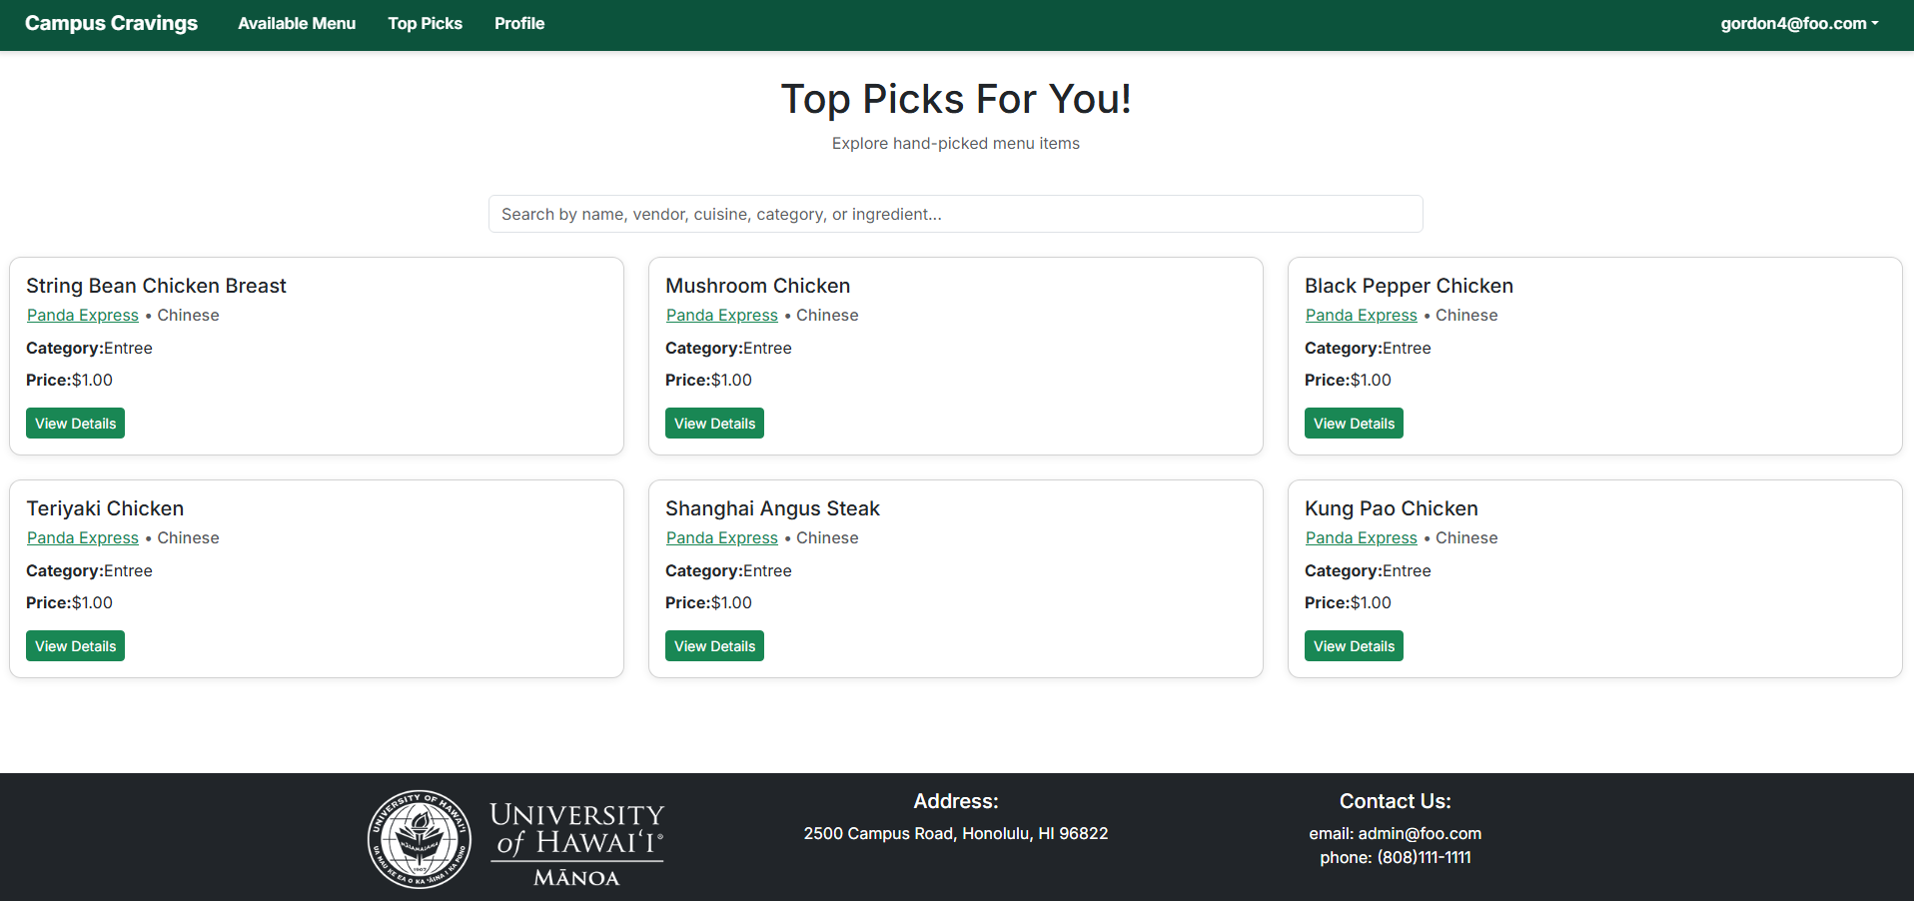Screen dimensions: 1914x901
Task: Open the Available Menu nav item
Action: (x=297, y=24)
